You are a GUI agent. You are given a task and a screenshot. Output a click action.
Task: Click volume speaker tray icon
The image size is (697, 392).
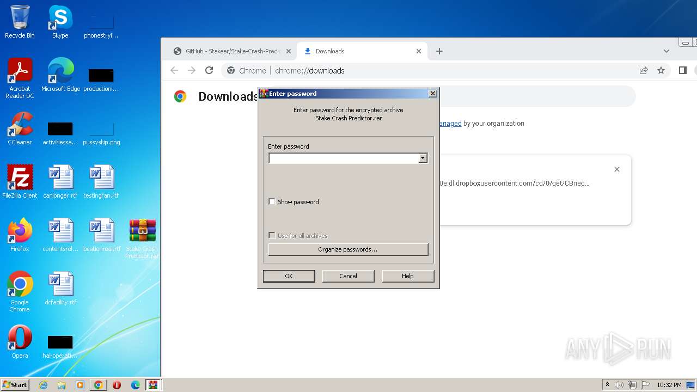pyautogui.click(x=619, y=385)
